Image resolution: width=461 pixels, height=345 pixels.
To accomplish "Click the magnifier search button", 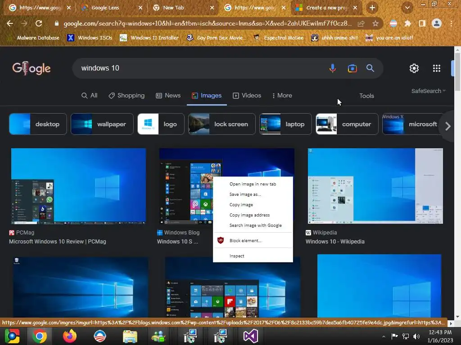I will pos(370,68).
